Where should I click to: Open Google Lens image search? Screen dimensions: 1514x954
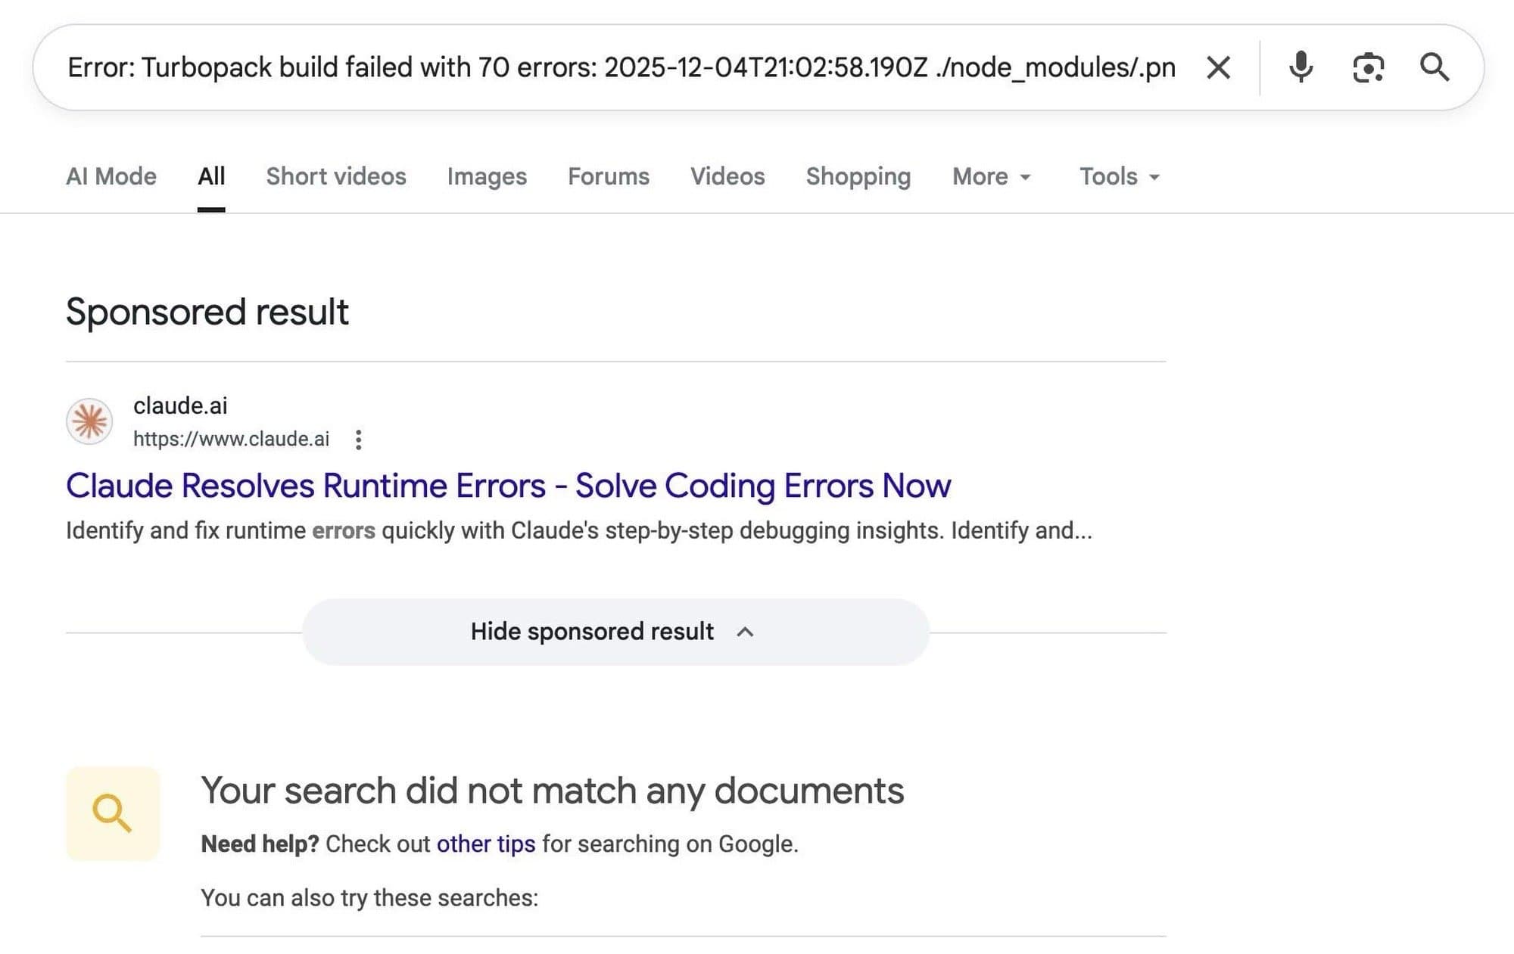(1369, 67)
